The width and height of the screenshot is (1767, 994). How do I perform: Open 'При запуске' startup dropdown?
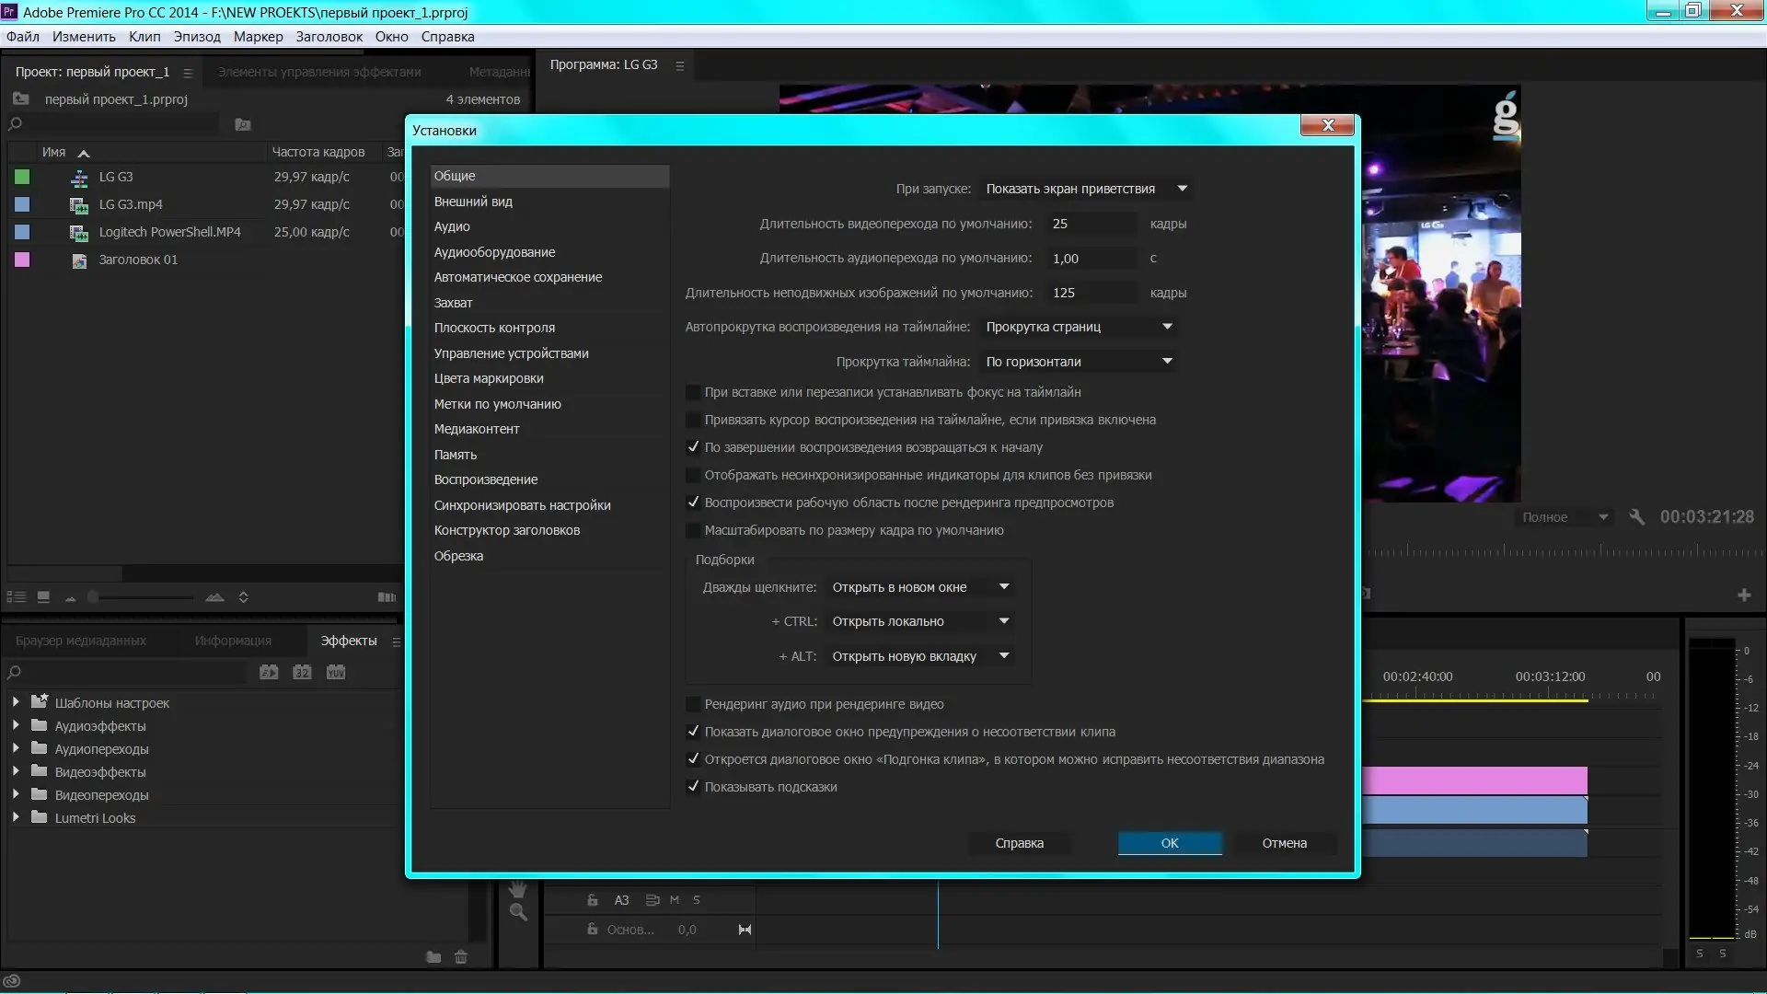(1086, 189)
